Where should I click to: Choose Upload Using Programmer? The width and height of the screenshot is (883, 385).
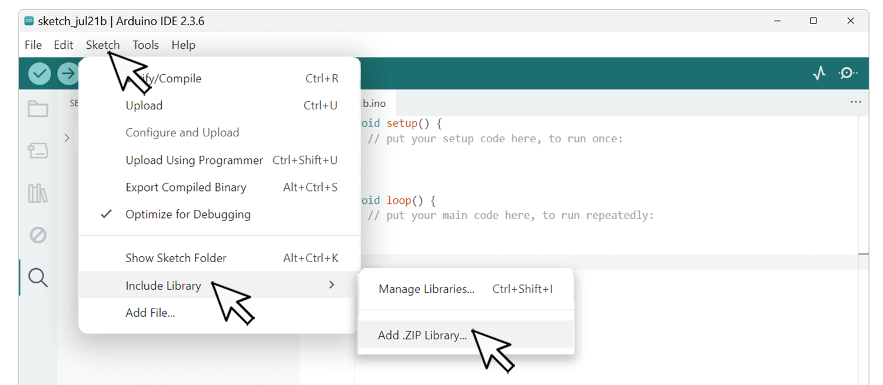(220, 160)
